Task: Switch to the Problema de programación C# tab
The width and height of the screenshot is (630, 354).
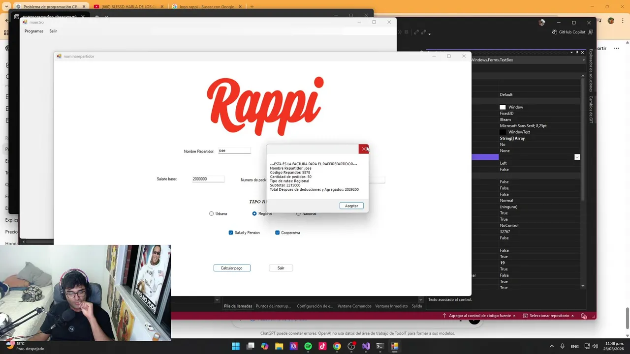Action: [x=50, y=7]
